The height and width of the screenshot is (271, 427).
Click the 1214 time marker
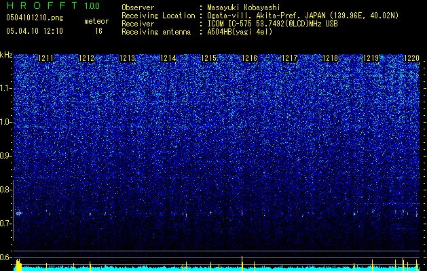pyautogui.click(x=168, y=58)
